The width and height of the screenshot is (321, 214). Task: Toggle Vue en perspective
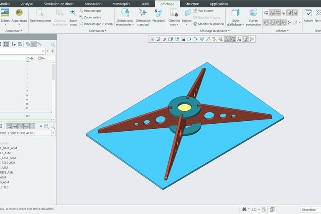253,18
